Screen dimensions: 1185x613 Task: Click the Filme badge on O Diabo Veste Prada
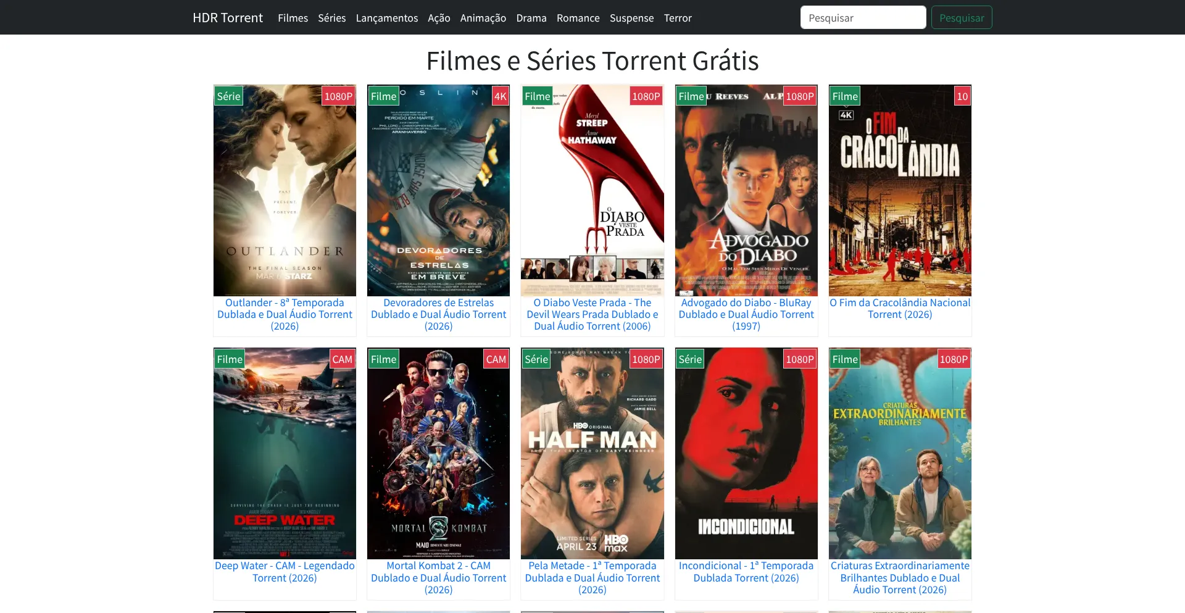[537, 96]
